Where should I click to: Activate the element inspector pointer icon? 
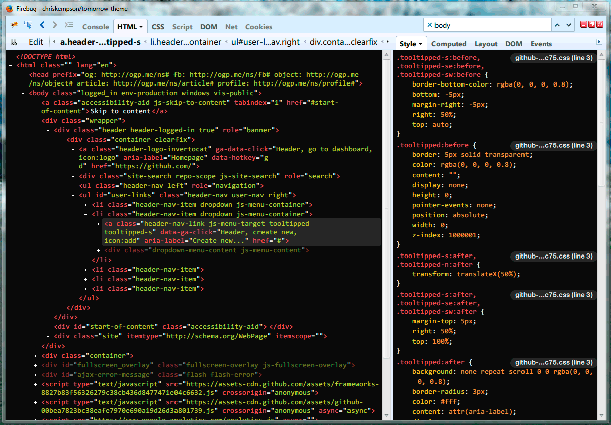coord(28,25)
